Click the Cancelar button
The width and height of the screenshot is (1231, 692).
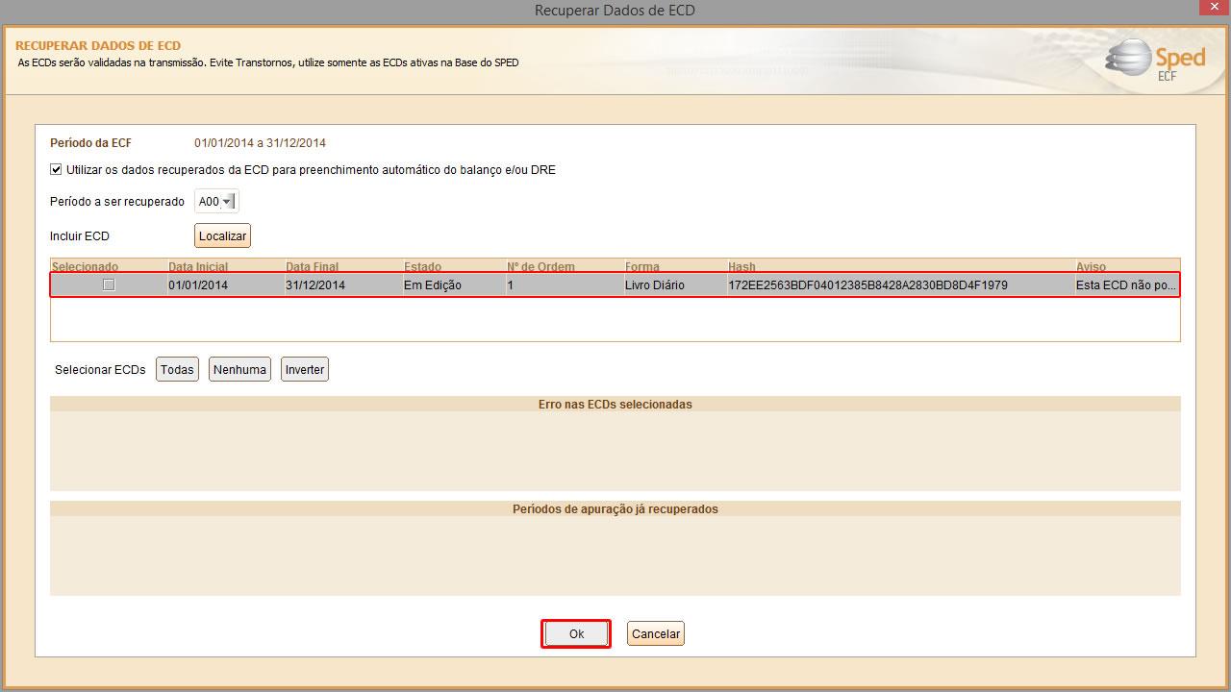pyautogui.click(x=656, y=633)
